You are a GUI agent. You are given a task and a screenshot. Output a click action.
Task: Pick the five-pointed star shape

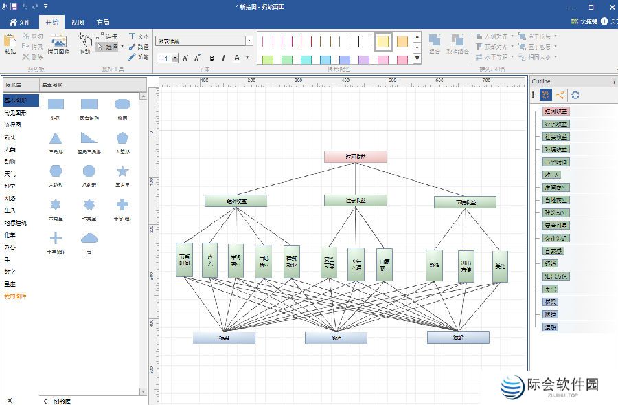pyautogui.click(x=122, y=171)
